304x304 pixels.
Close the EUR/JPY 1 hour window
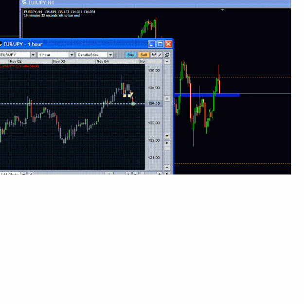[x=168, y=44]
